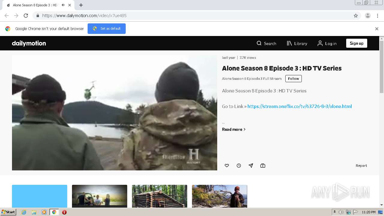384x216 pixels.
Task: Click the Sign up button
Action: point(356,43)
